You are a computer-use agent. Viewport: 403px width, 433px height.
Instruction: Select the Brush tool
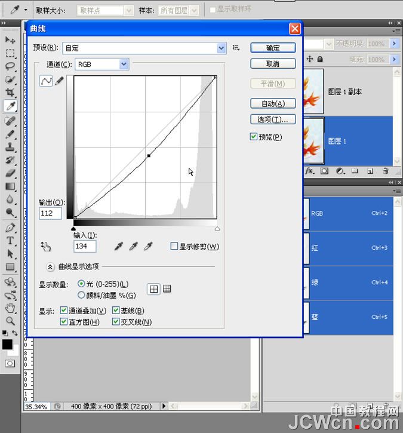pyautogui.click(x=10, y=134)
